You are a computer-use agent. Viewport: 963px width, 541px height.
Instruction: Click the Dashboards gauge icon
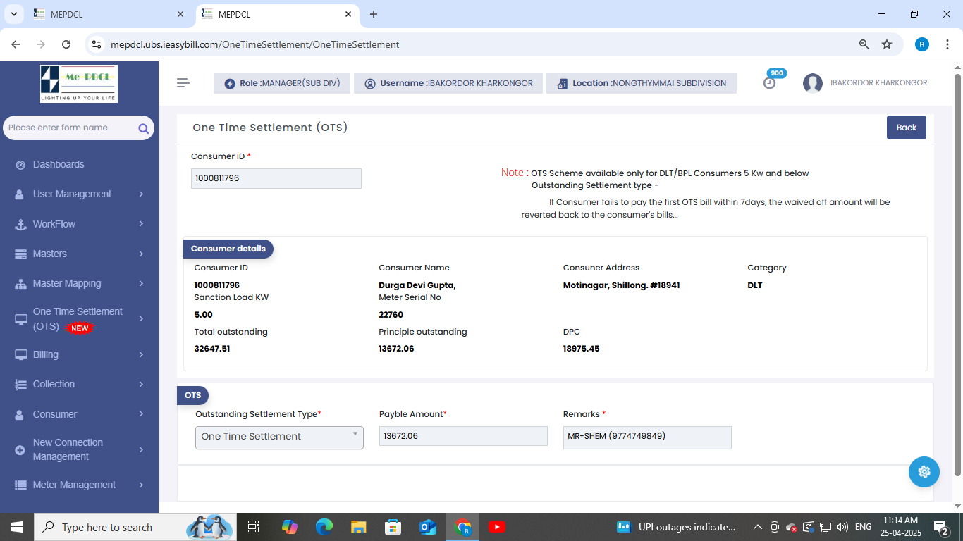(x=20, y=164)
